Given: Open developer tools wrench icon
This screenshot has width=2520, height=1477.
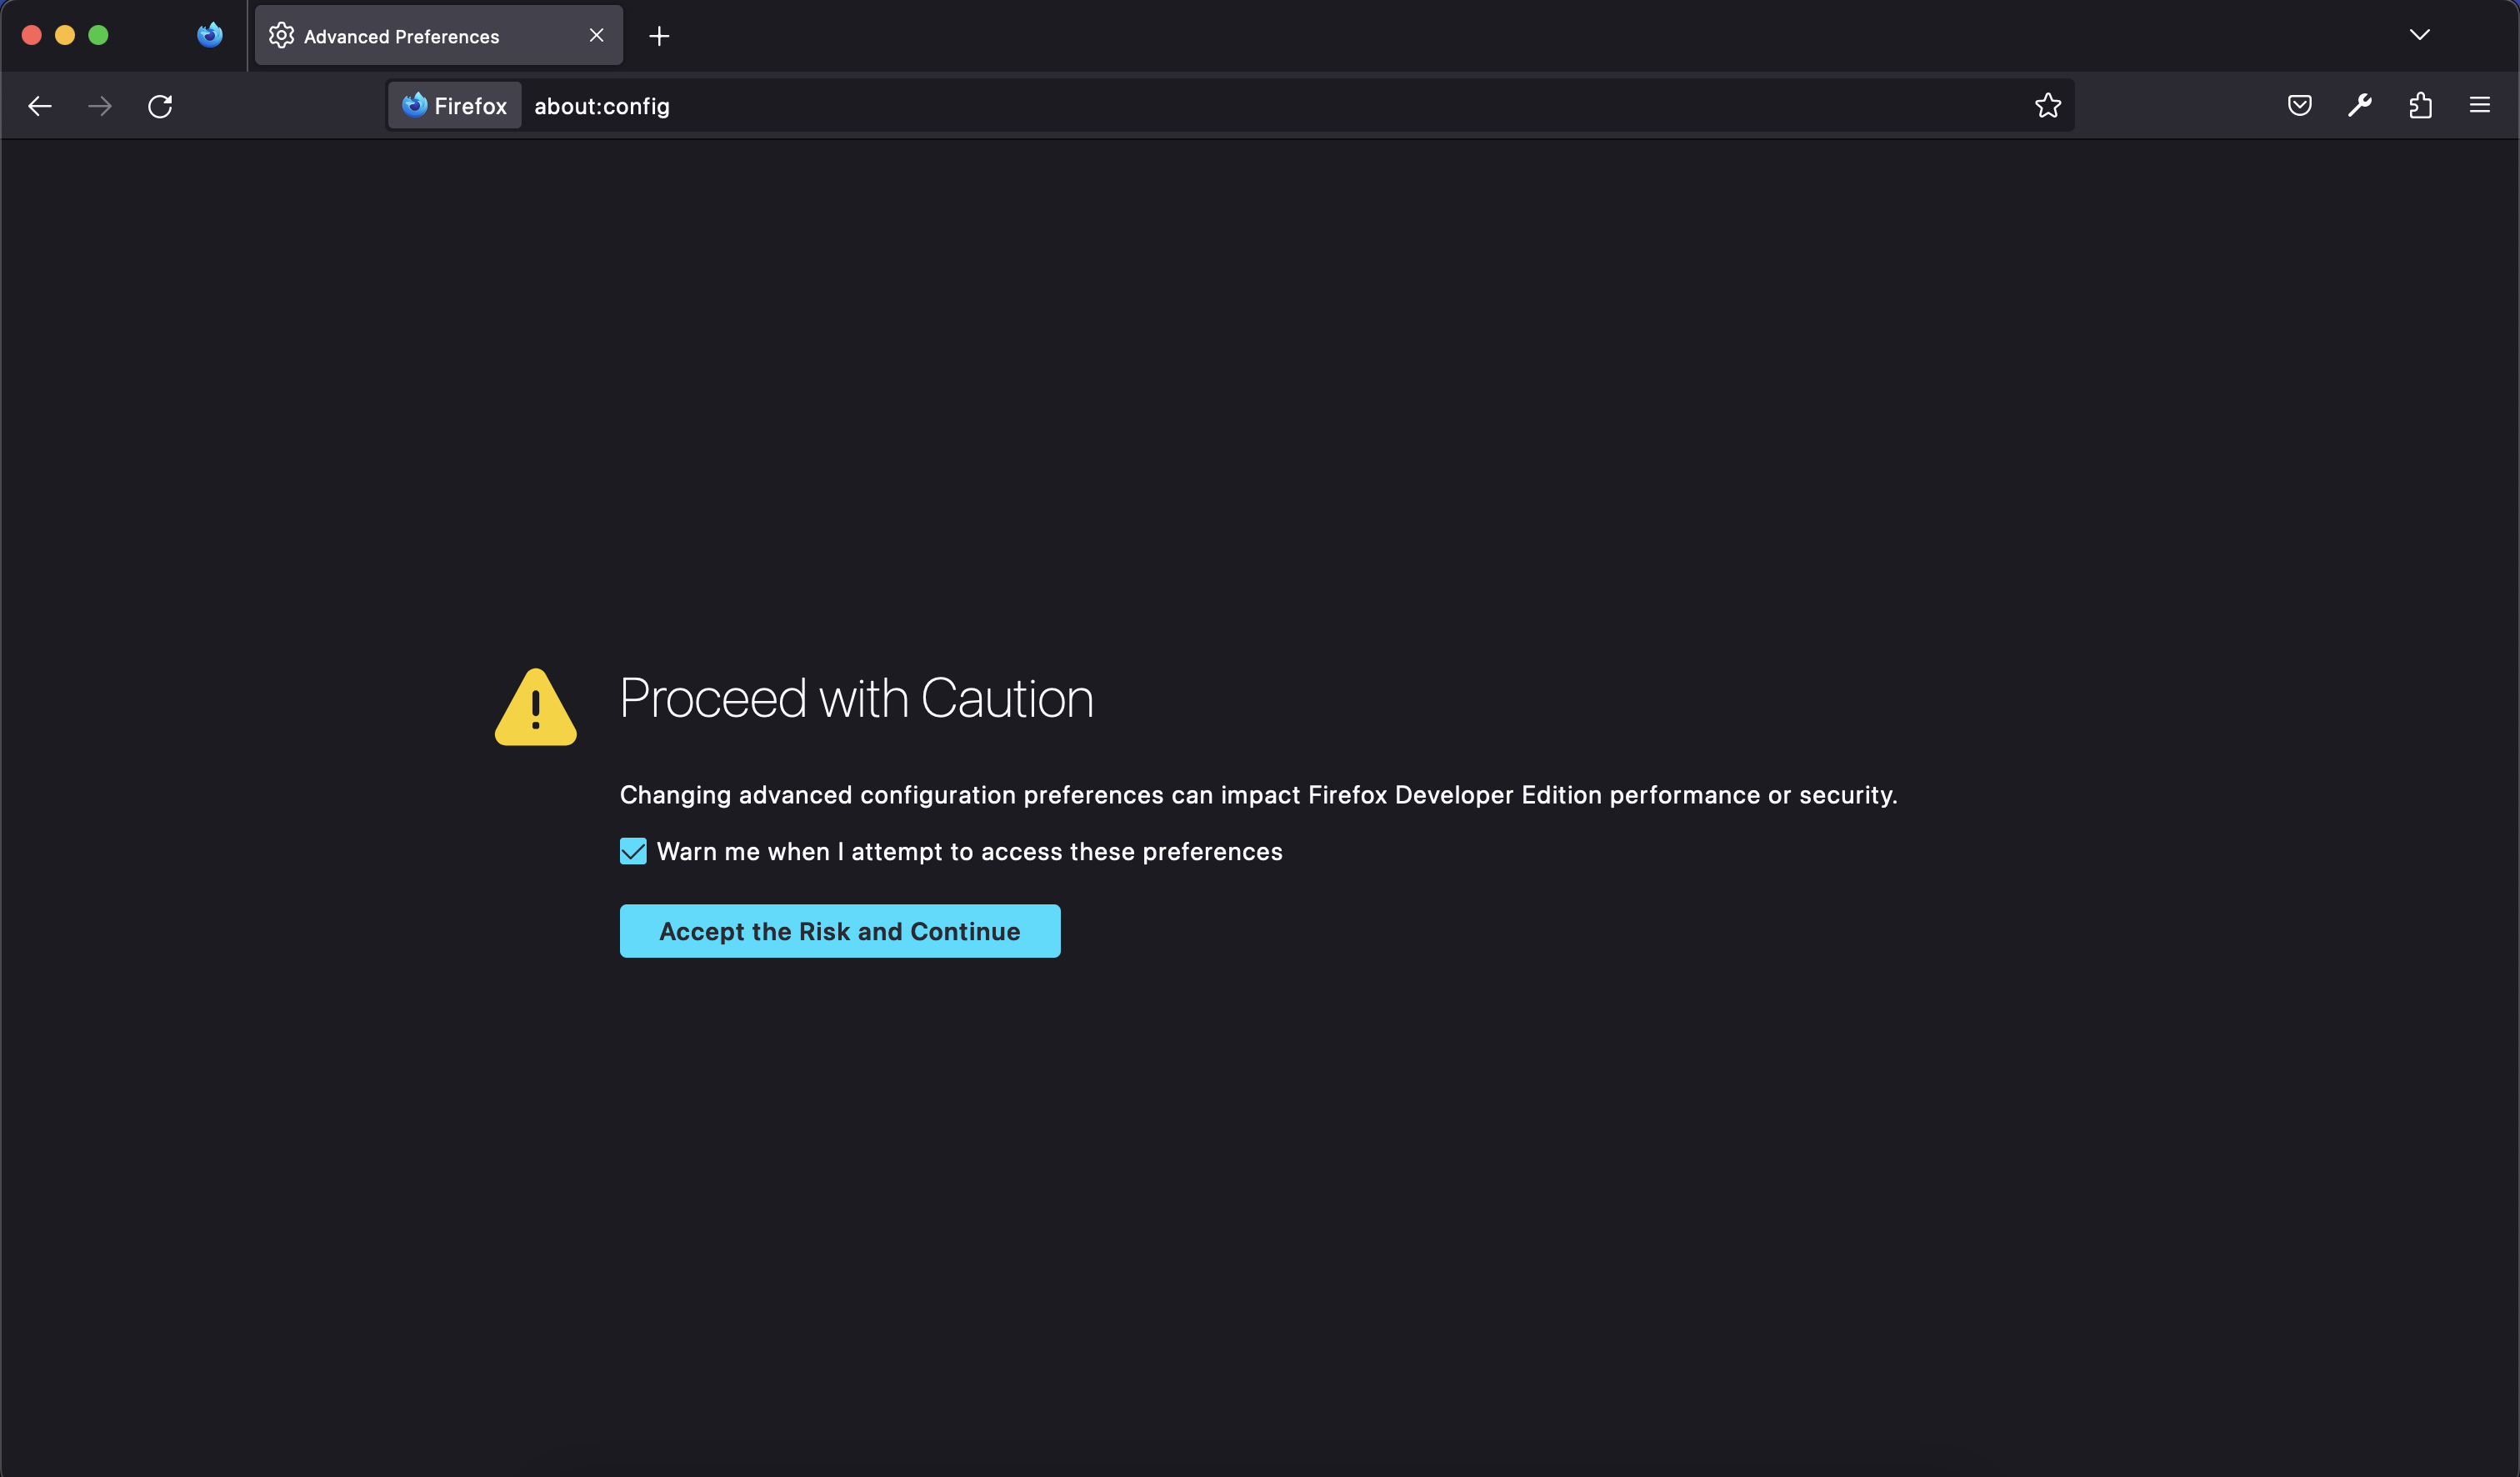Looking at the screenshot, I should [2360, 106].
